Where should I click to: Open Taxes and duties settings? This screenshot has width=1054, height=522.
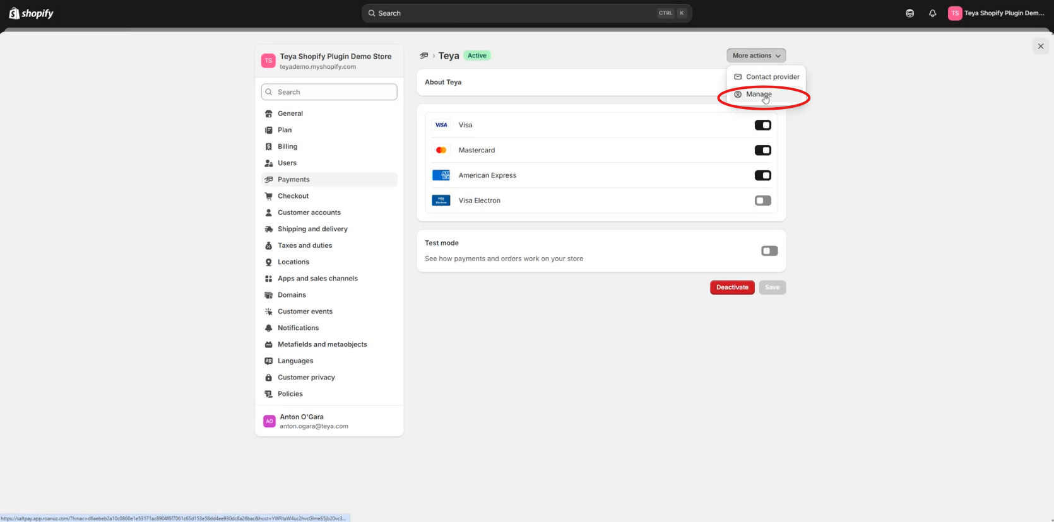(x=329, y=245)
